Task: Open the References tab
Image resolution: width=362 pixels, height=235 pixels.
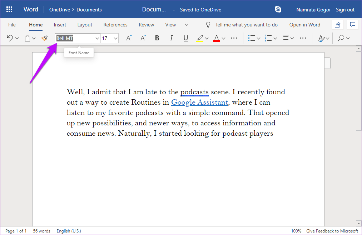Action: (115, 25)
